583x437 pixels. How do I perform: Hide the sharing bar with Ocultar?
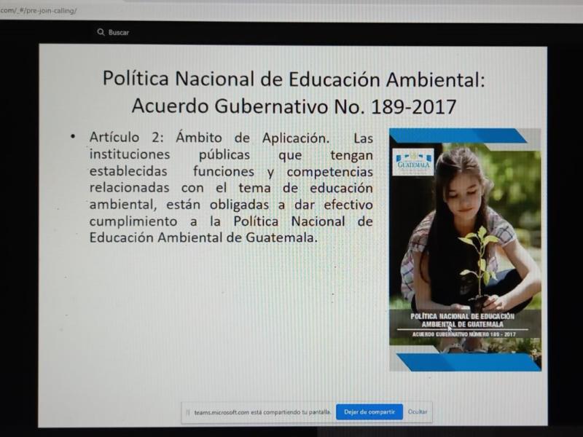[418, 412]
